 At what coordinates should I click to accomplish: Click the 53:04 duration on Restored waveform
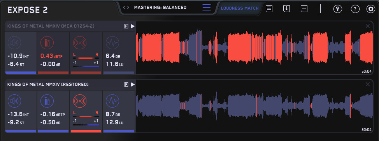pos(367,130)
